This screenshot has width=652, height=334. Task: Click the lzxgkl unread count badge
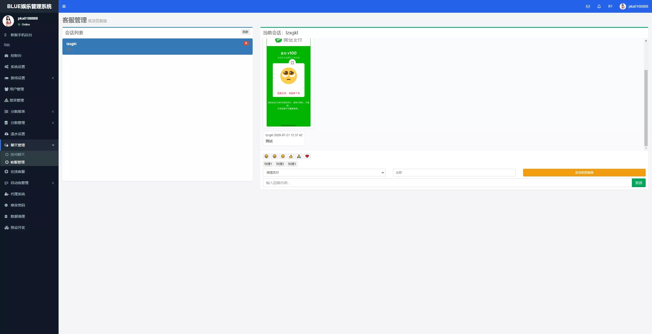click(x=246, y=43)
